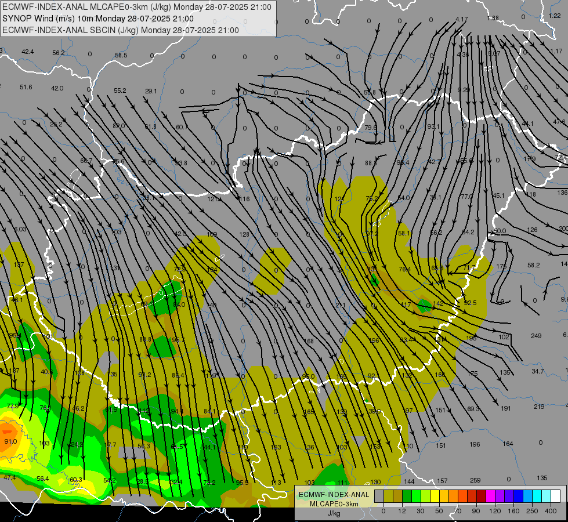Click the map value 164
Screen dimensions: 568x522
(x=508, y=443)
